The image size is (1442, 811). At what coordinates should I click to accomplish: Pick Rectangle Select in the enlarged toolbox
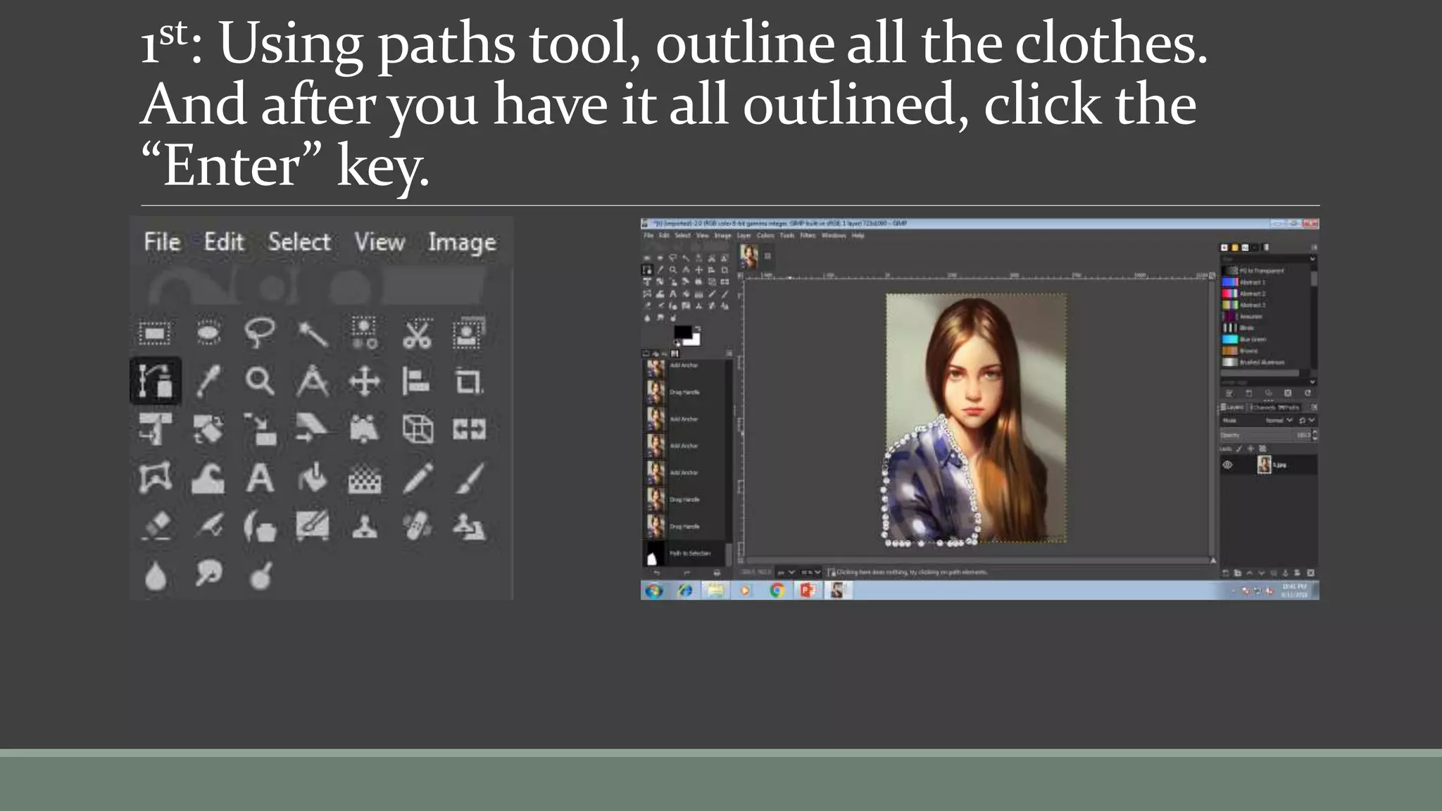pos(155,333)
